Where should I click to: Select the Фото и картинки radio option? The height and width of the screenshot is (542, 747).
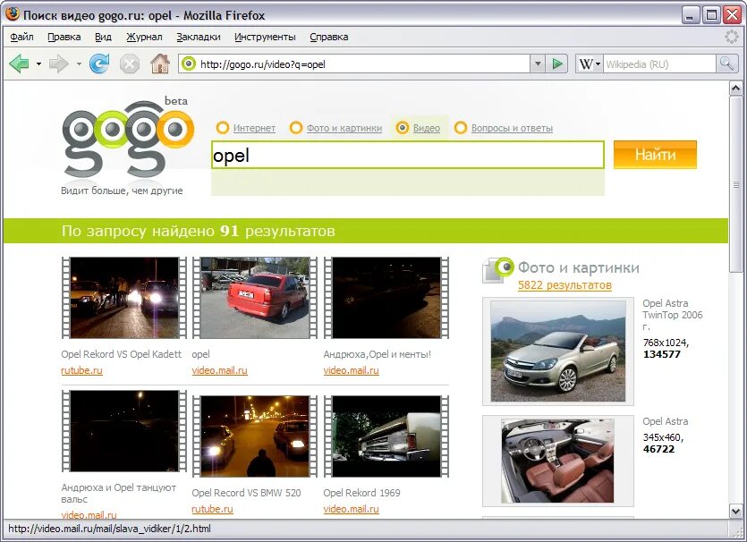(x=296, y=128)
